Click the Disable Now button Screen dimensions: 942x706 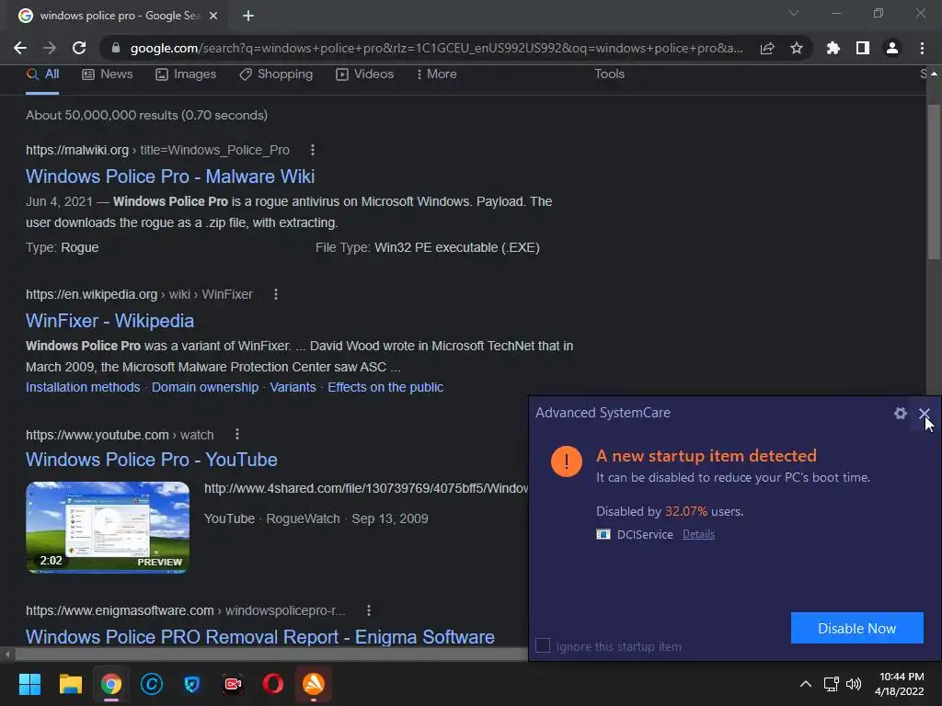pos(856,628)
